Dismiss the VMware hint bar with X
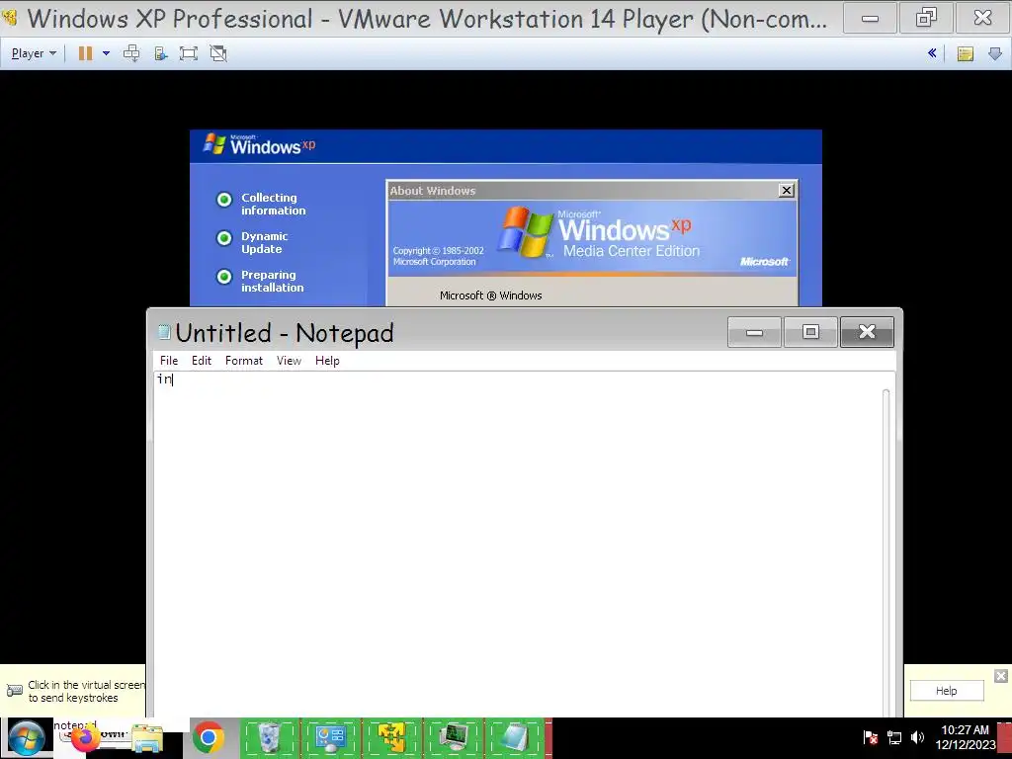The height and width of the screenshot is (759, 1012). click(x=1001, y=676)
